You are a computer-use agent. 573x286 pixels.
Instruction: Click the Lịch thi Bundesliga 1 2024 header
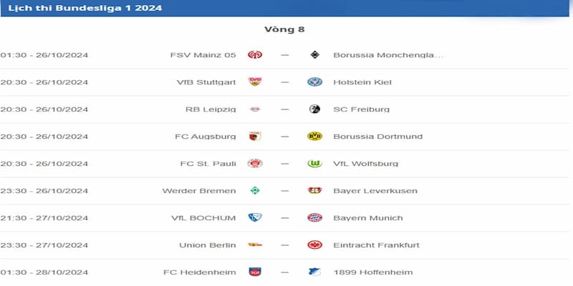click(85, 9)
